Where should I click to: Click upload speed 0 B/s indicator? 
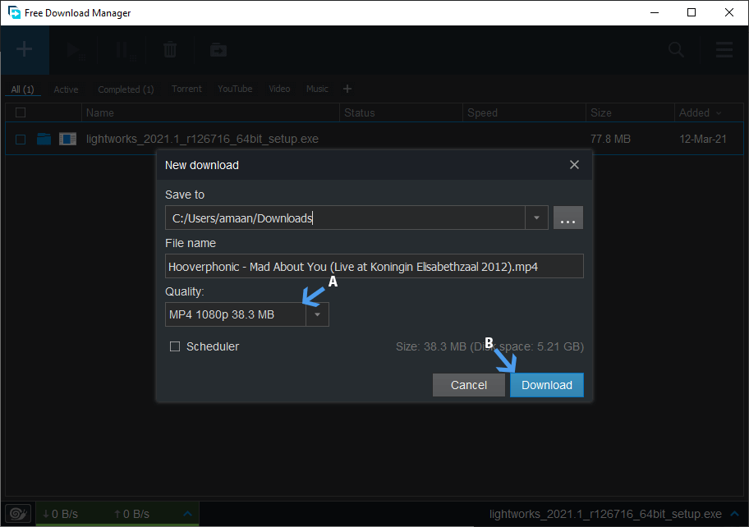coord(132,514)
